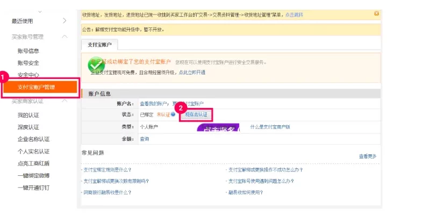The width and height of the screenshot is (430, 222).
Task: Click 查看更多 in the FAQ section
Action: (368, 156)
